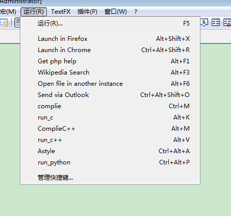Select Send via Outlook
The image size is (231, 216).
click(110, 95)
